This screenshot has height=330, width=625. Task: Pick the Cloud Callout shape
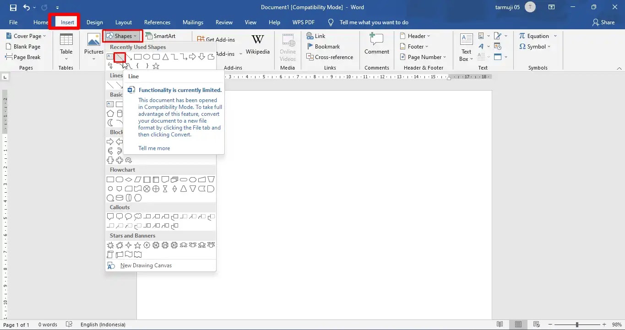138,216
